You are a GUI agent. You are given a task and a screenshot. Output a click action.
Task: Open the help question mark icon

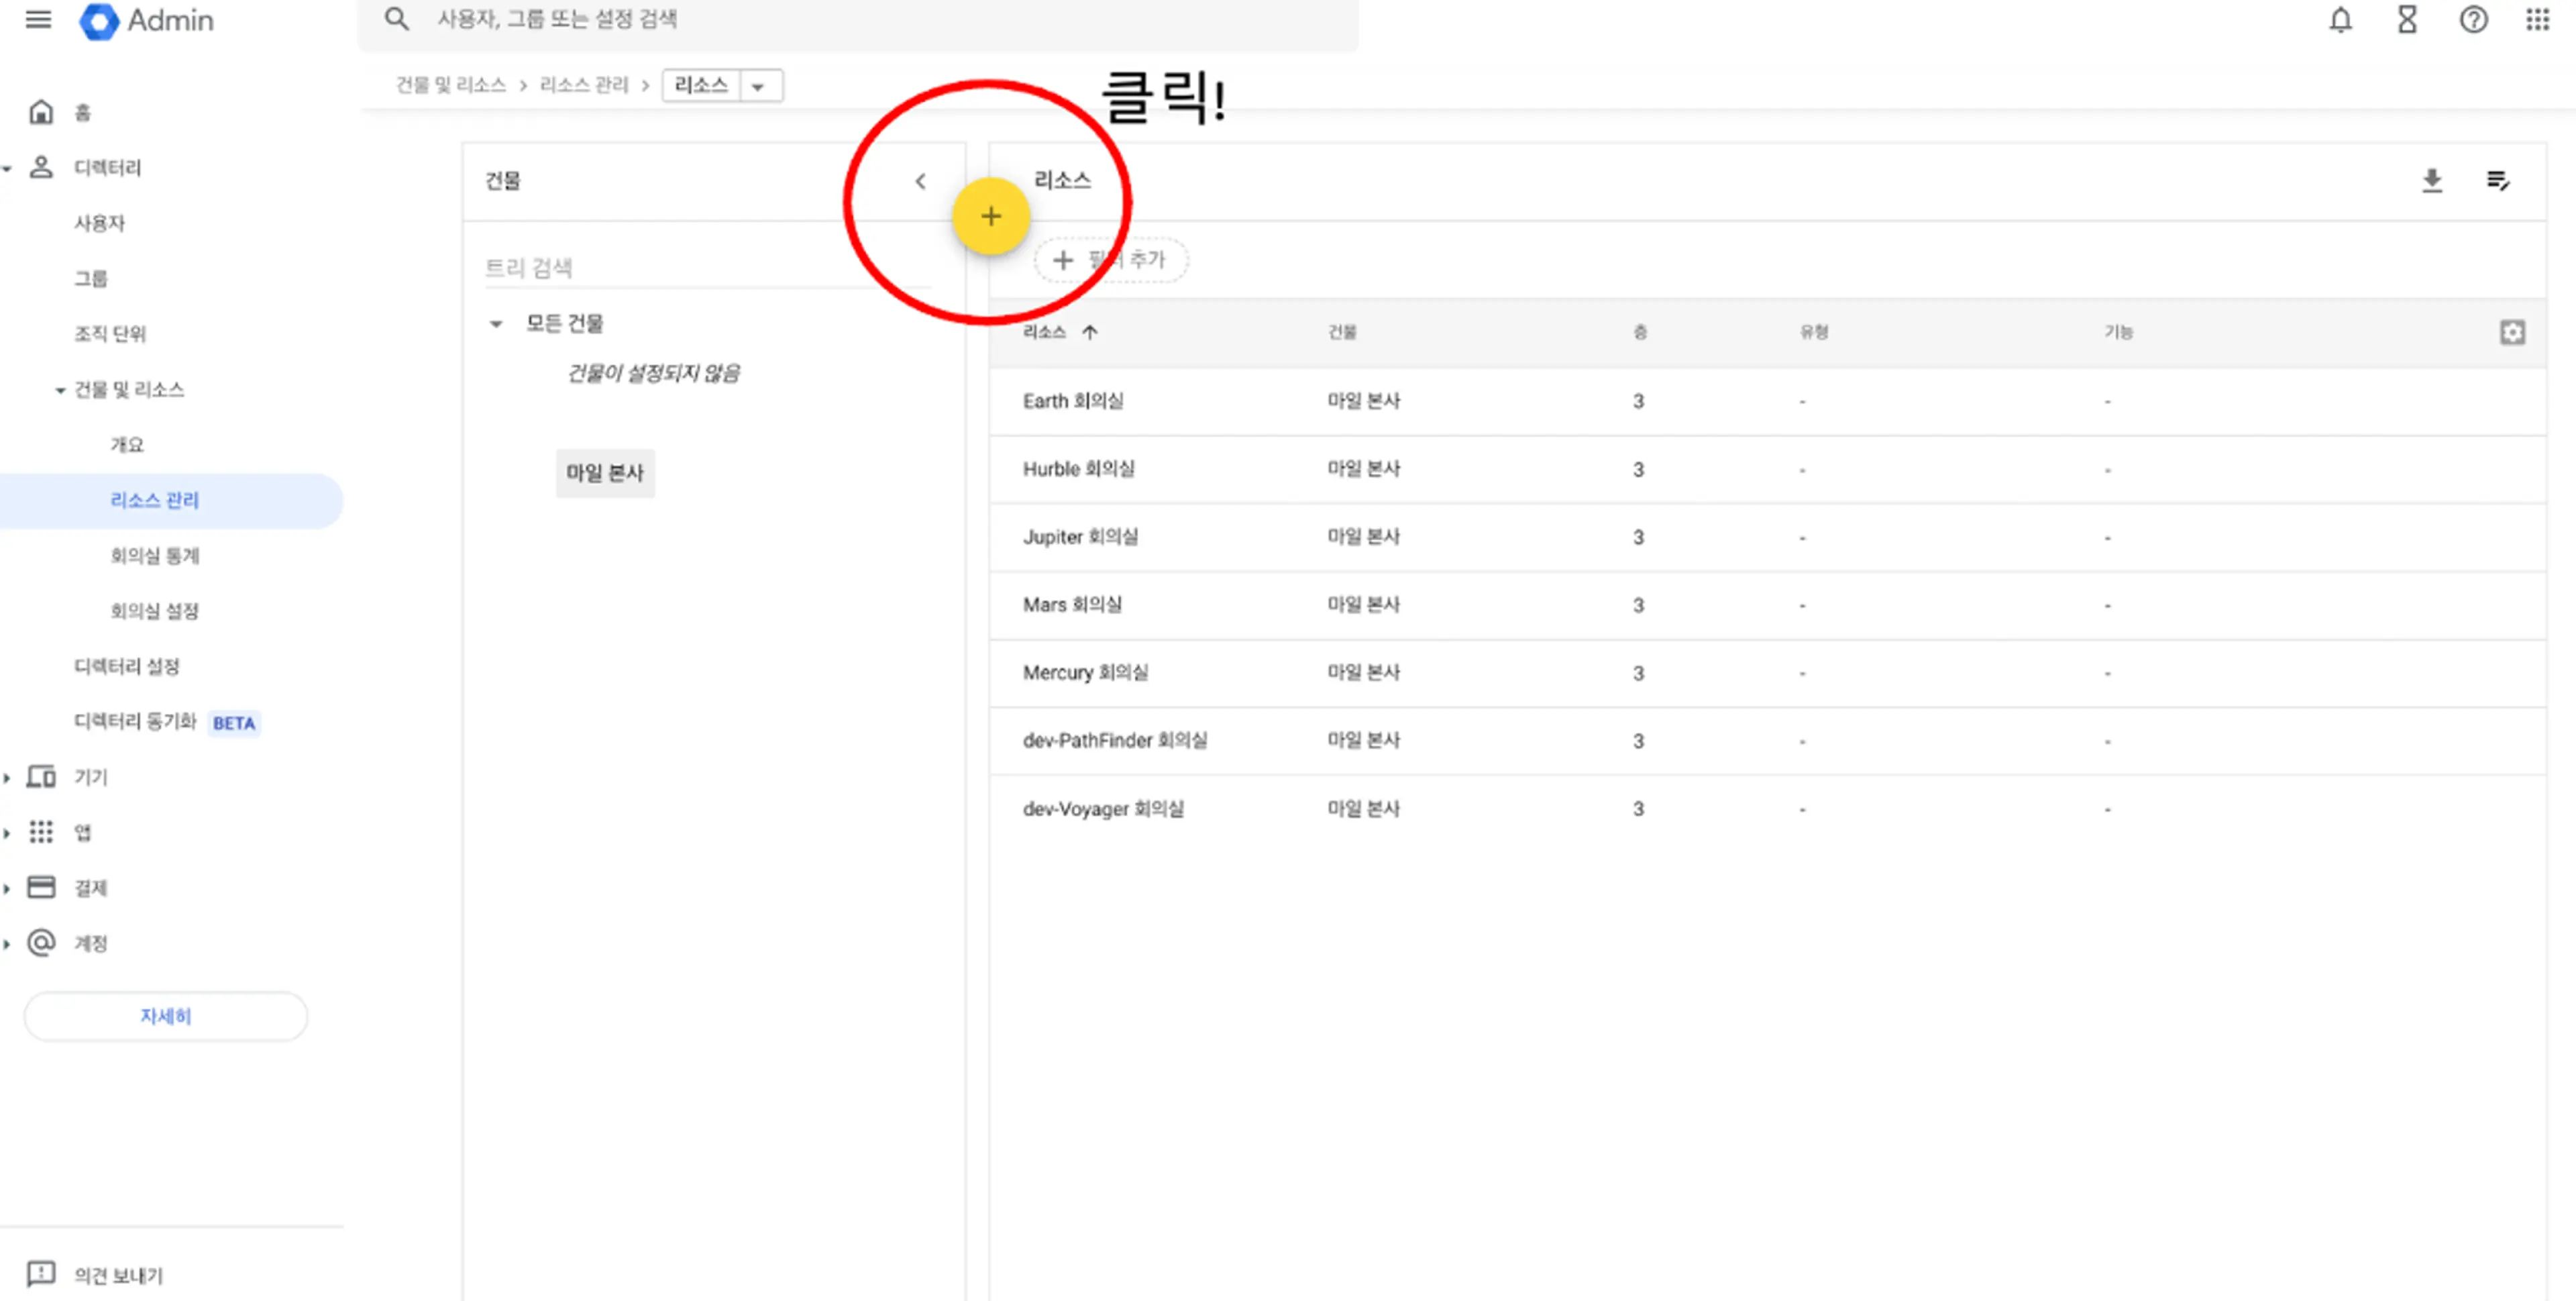coord(2473,20)
